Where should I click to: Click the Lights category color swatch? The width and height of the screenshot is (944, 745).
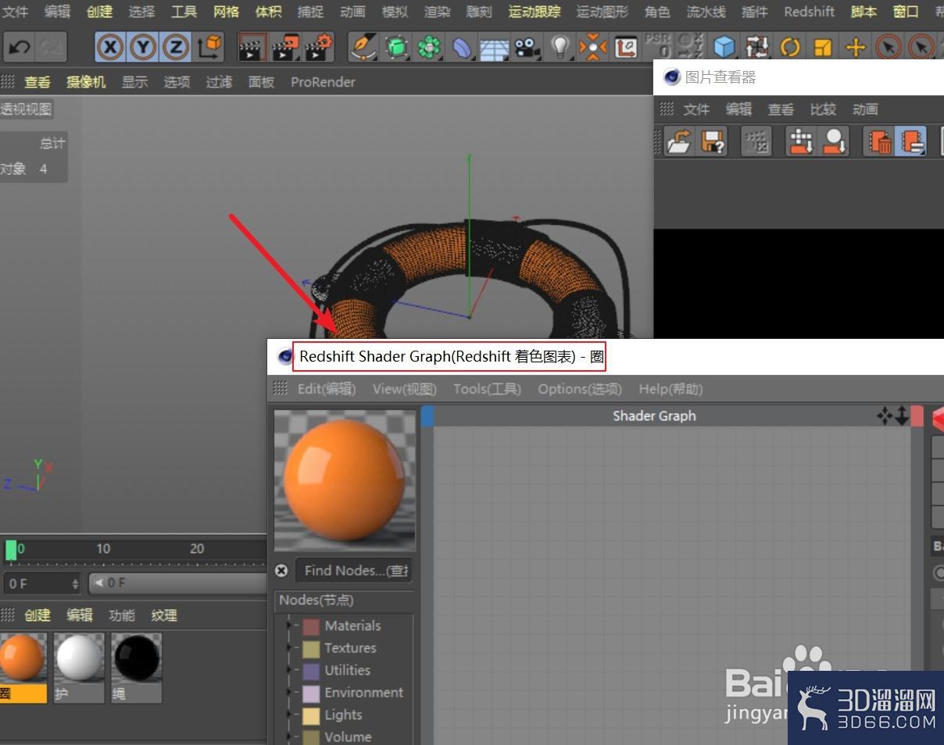click(x=312, y=715)
